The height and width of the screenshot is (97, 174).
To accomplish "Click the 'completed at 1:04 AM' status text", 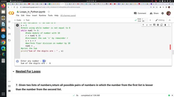I will click(90, 95).
